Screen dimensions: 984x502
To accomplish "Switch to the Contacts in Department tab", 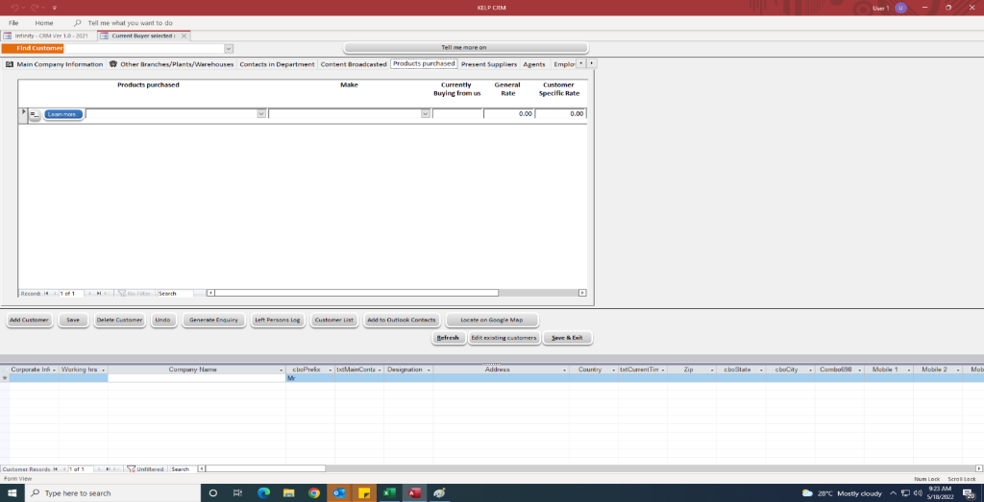I will click(x=277, y=64).
